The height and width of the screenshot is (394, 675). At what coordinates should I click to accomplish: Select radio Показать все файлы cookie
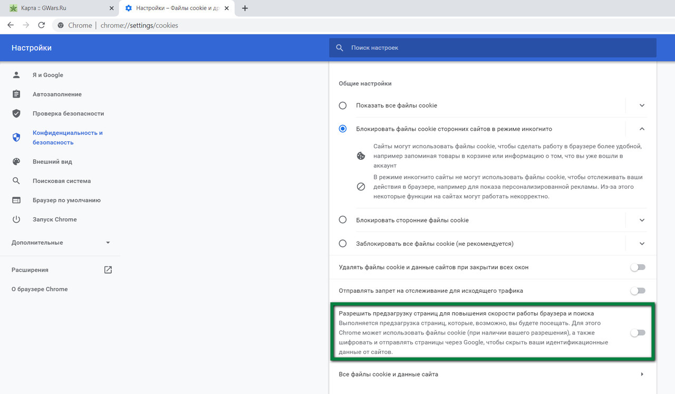pos(343,105)
